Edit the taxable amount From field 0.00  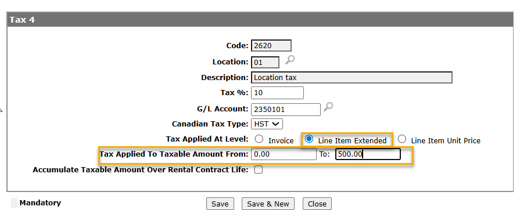coord(284,154)
